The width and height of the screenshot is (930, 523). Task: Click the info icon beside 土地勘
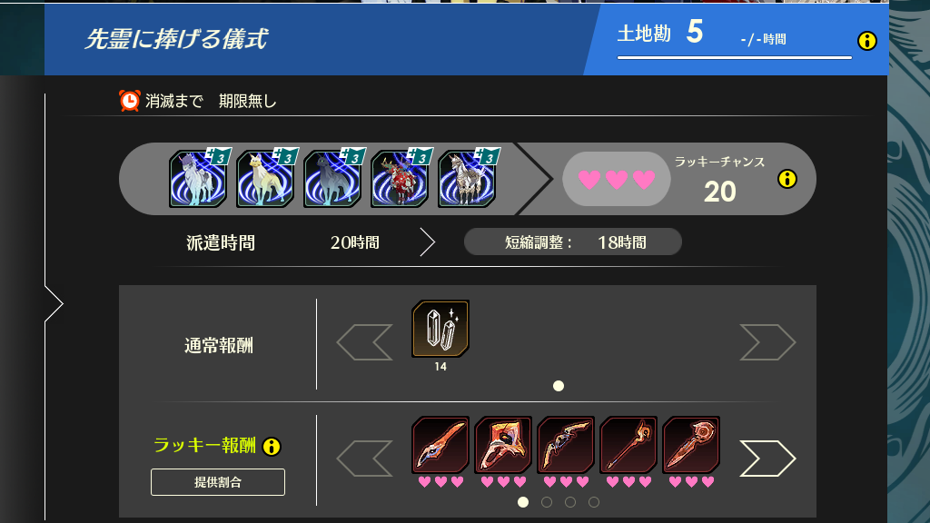[867, 41]
